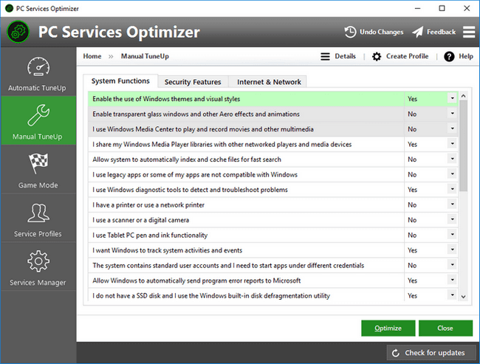Open dropdown for printer usage row

tap(452, 205)
